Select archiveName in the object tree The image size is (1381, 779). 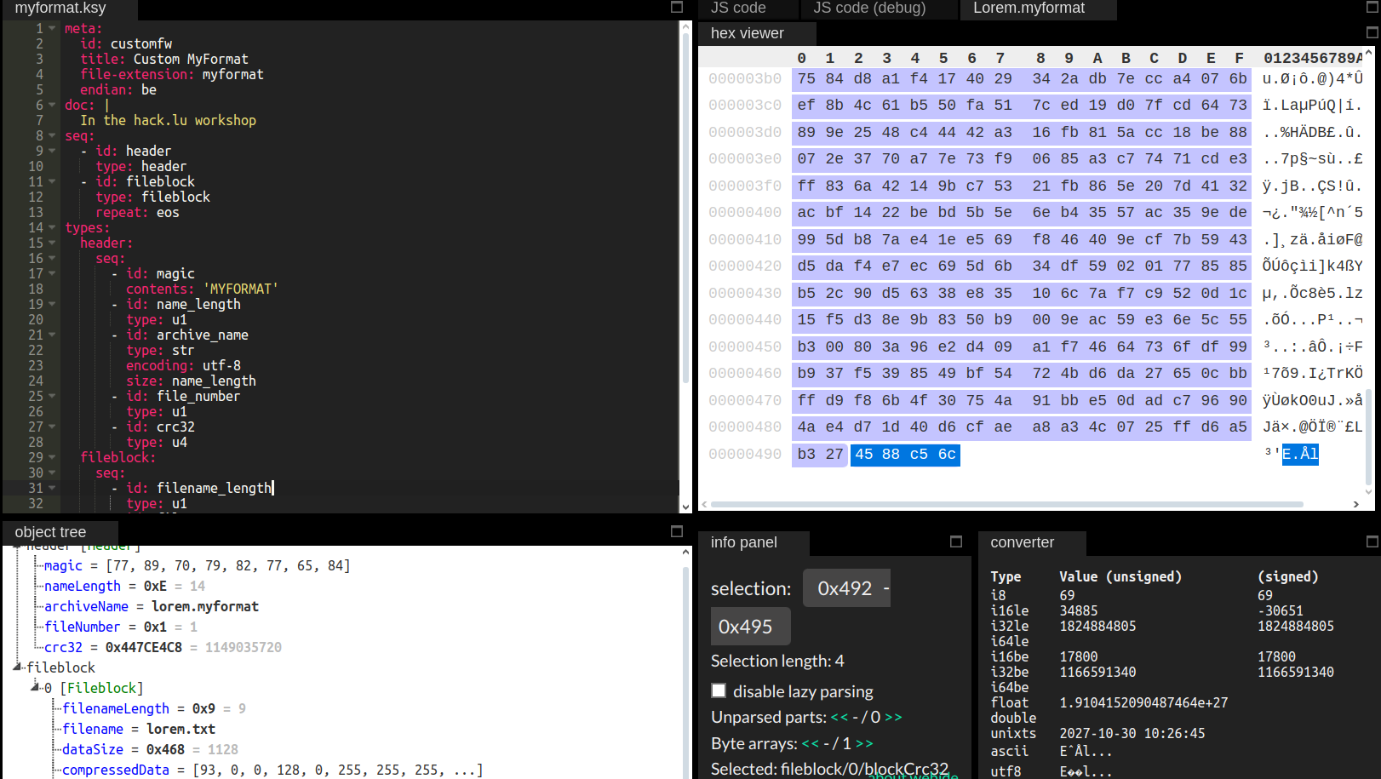click(151, 606)
